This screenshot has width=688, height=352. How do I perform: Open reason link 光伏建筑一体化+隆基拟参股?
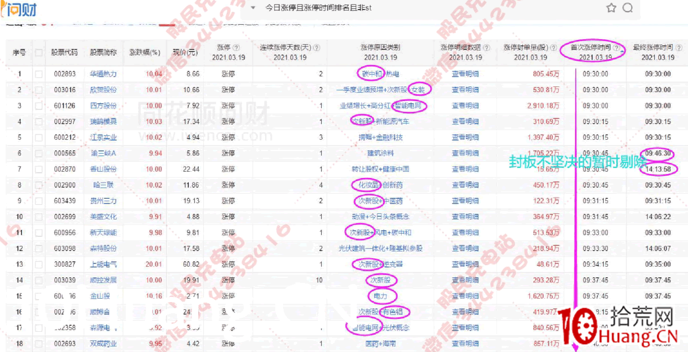click(380, 248)
